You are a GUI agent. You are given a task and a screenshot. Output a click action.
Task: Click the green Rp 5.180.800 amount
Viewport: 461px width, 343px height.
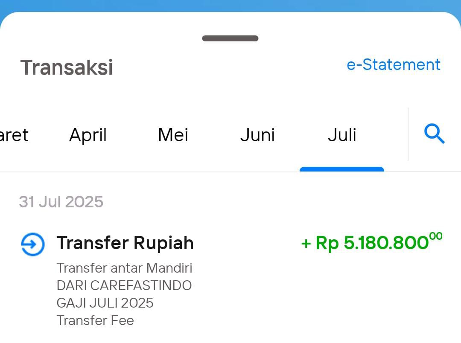(372, 242)
